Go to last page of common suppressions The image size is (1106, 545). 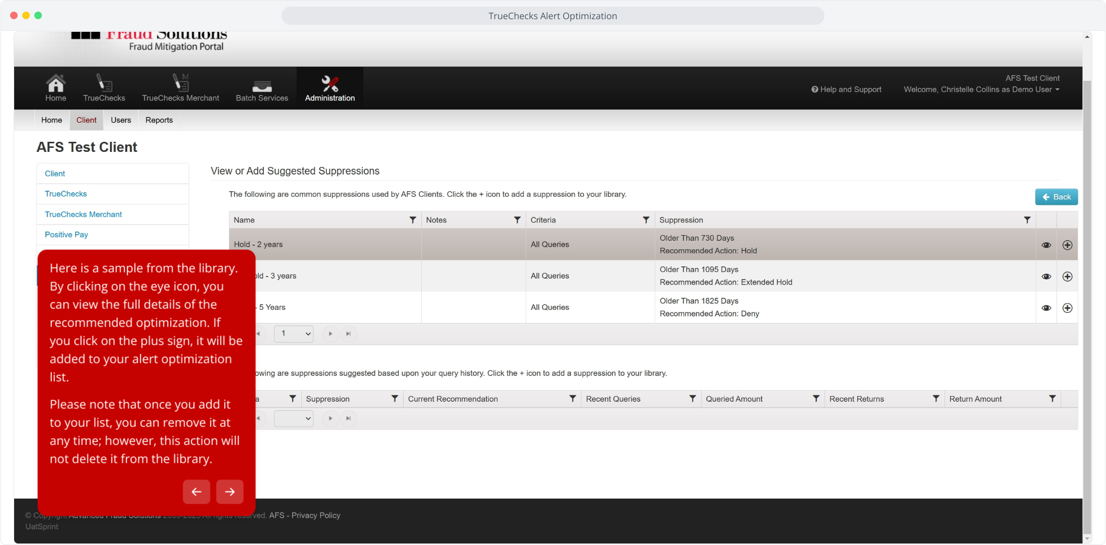click(x=348, y=334)
